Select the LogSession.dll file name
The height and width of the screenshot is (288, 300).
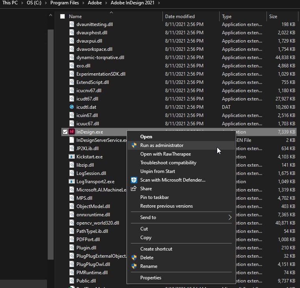91,173
